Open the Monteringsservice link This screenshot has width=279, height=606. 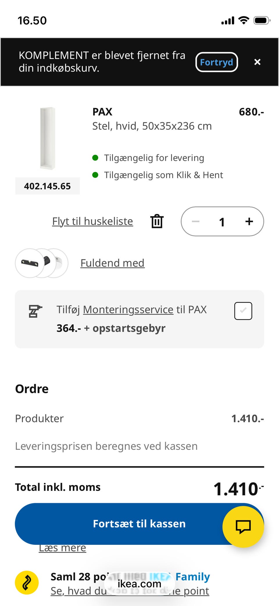point(128,309)
